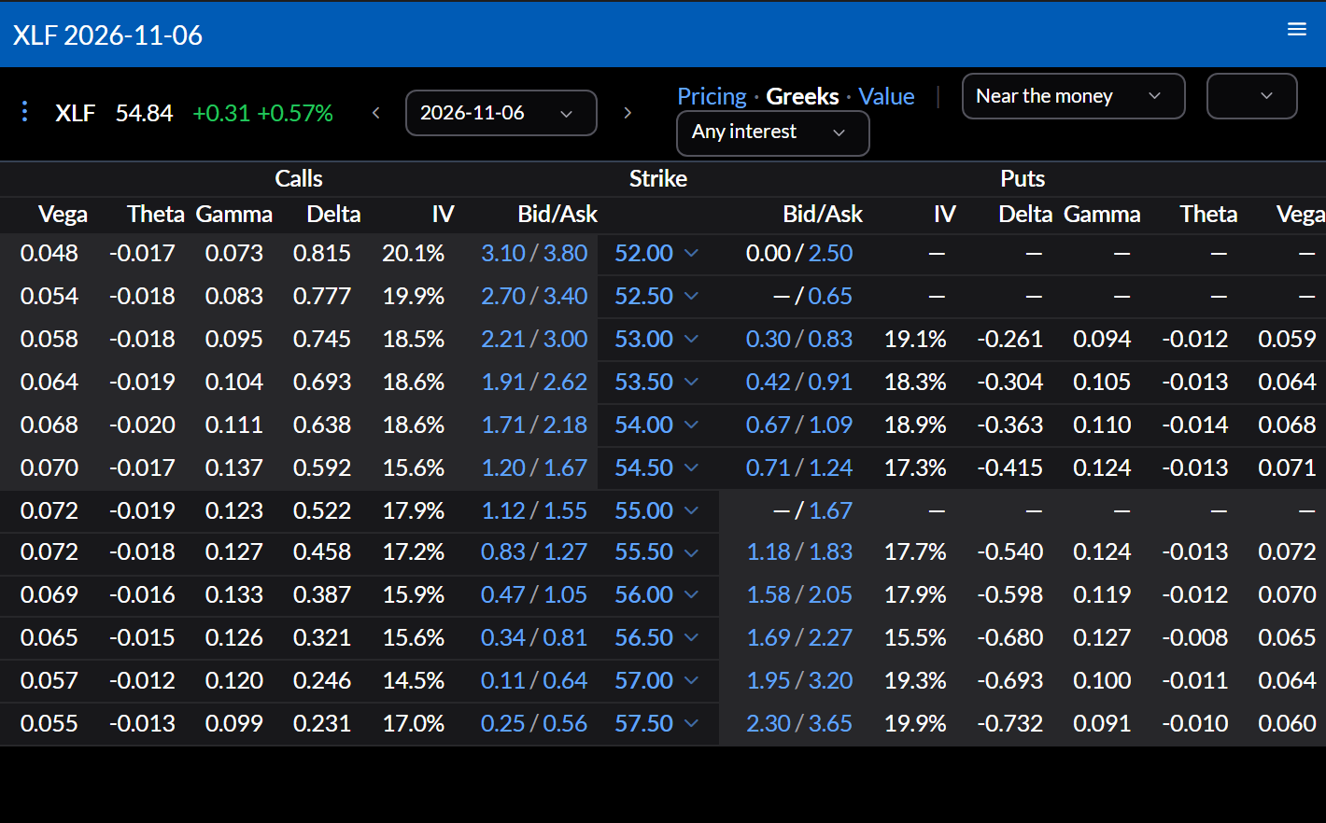Switch to the Greeks view
Image resolution: width=1326 pixels, height=823 pixels.
pos(802,96)
